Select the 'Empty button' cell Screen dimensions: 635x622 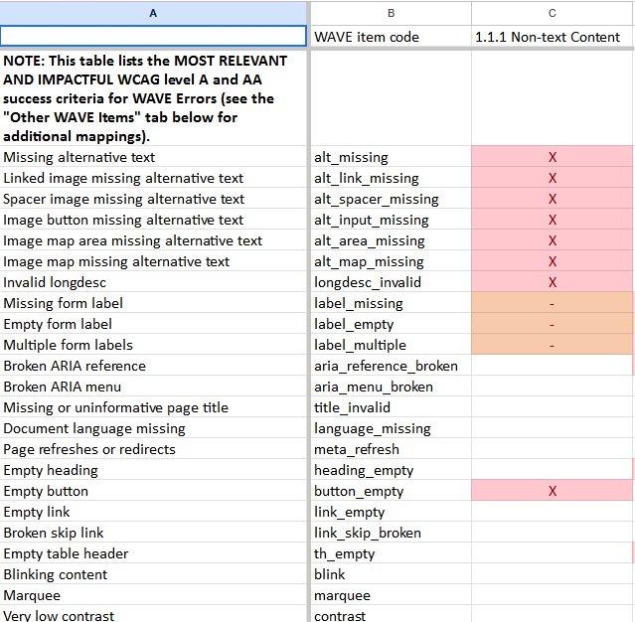pos(153,491)
